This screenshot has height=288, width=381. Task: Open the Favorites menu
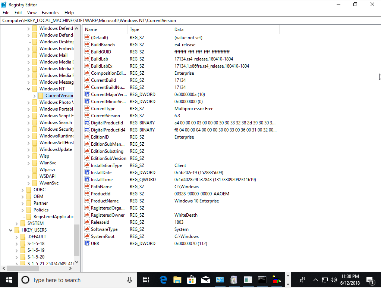tap(51, 13)
